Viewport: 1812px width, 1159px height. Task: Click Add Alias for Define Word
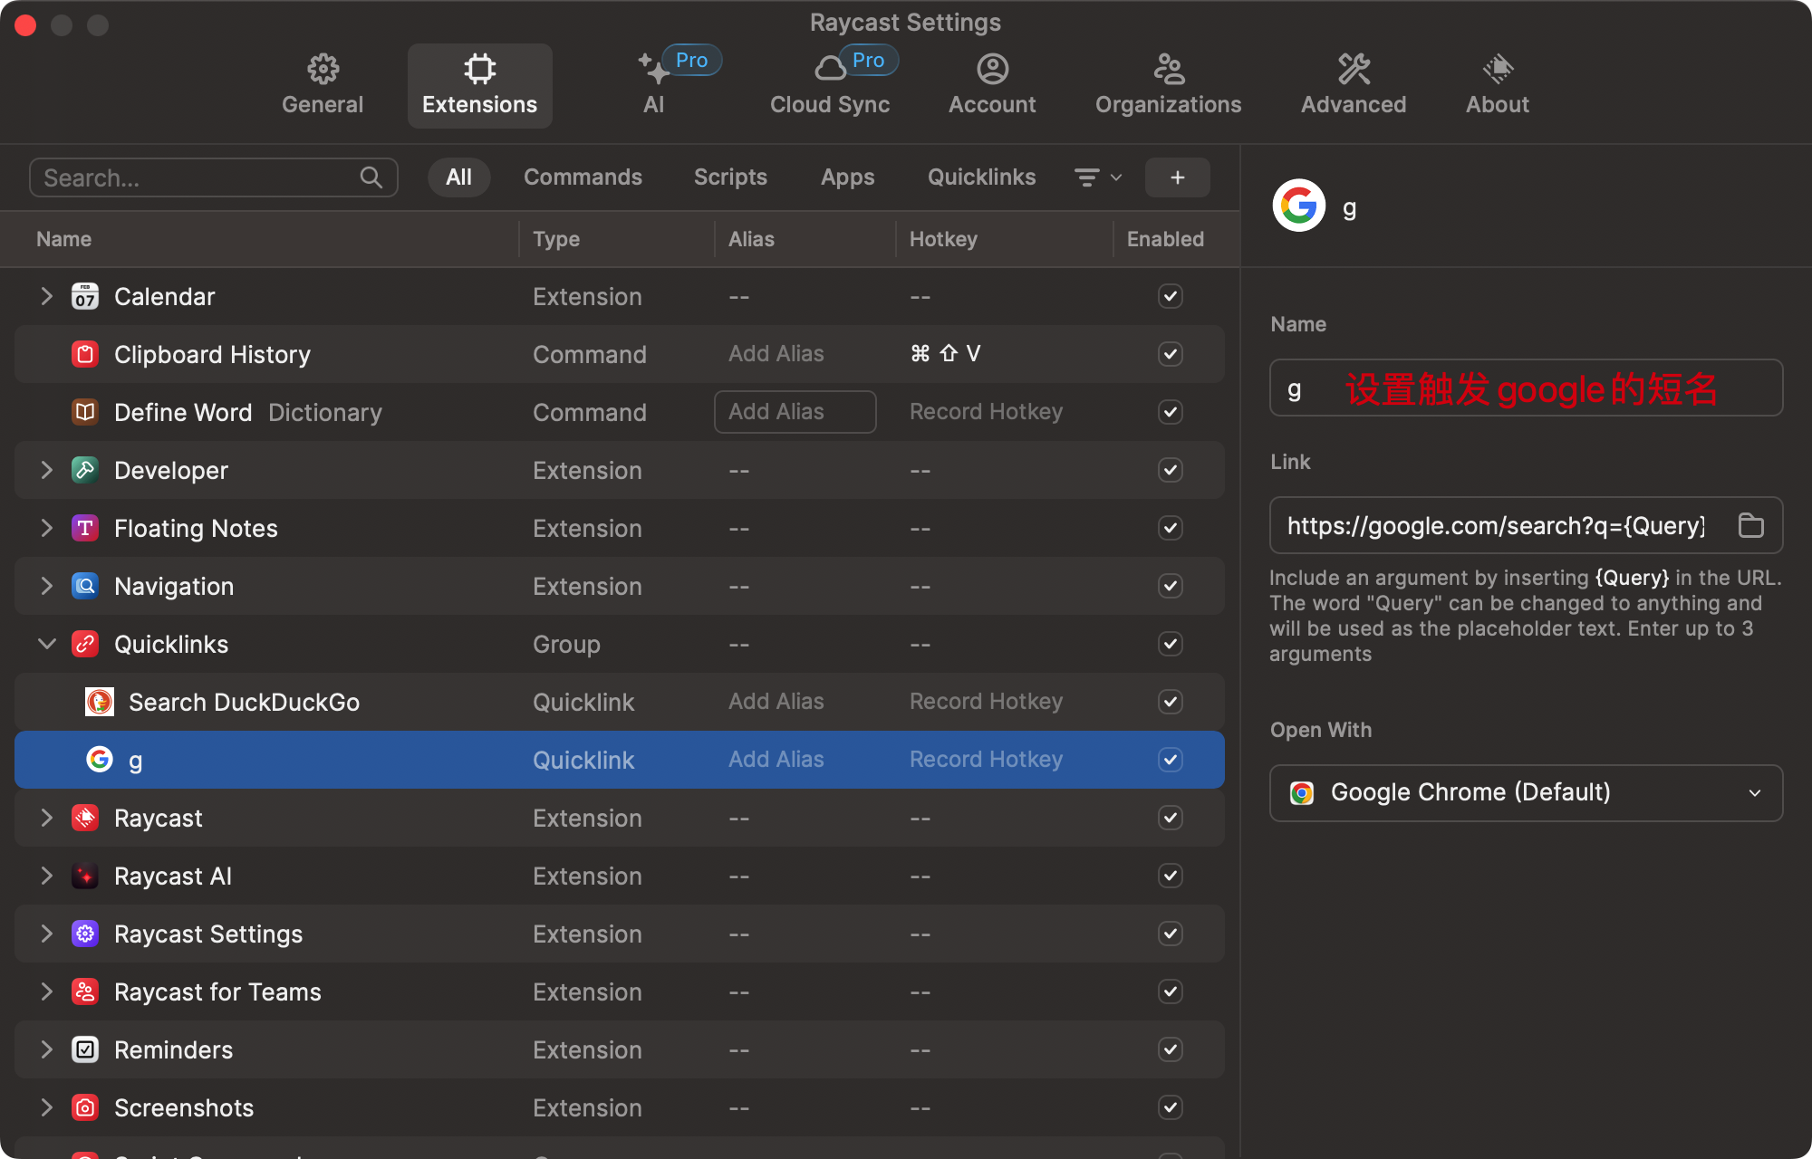795,412
